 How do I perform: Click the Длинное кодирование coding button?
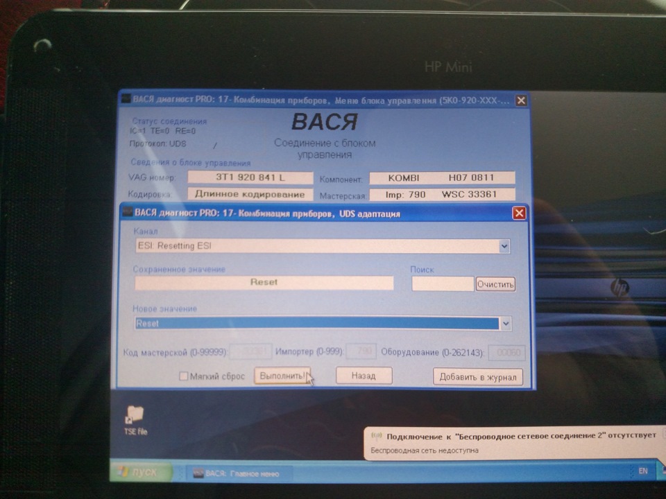[x=250, y=194]
